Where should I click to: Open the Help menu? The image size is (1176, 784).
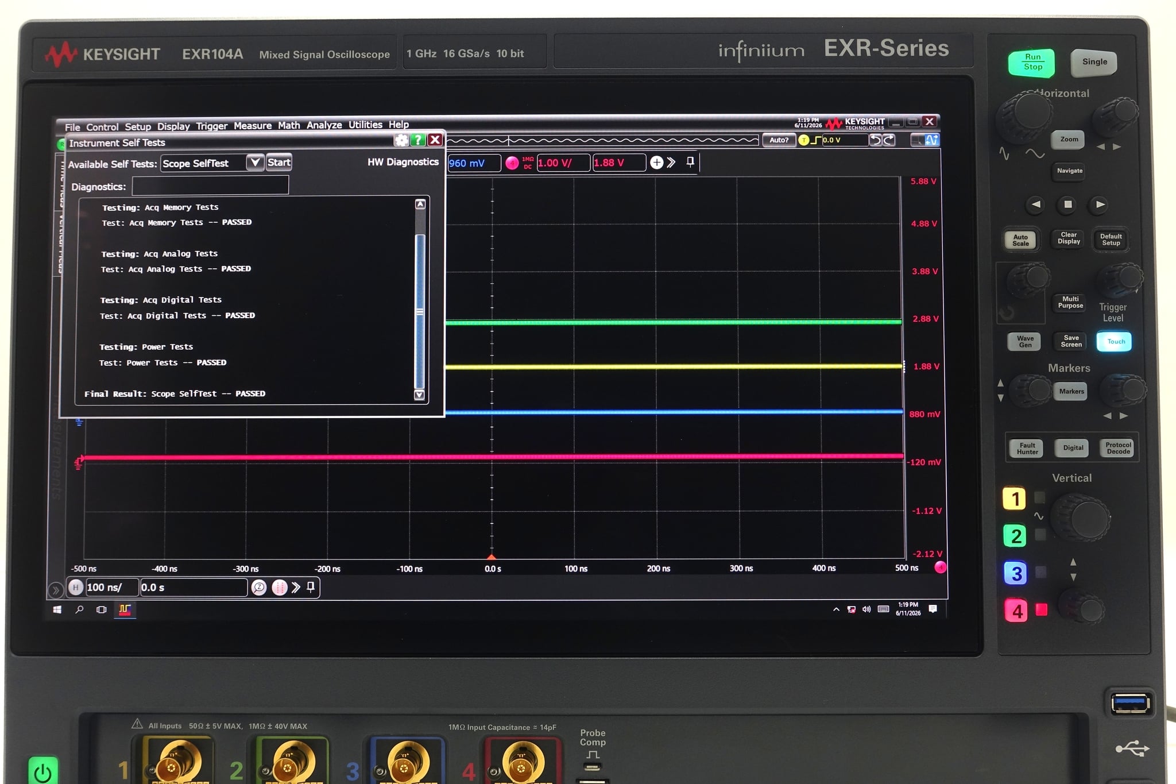click(399, 124)
